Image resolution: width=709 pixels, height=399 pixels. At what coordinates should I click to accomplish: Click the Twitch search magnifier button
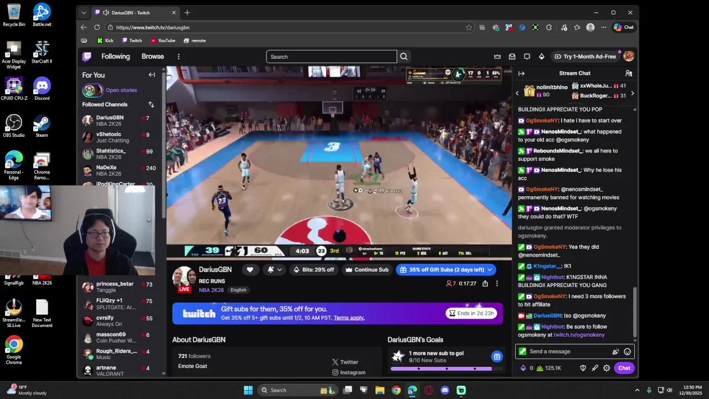(x=404, y=57)
